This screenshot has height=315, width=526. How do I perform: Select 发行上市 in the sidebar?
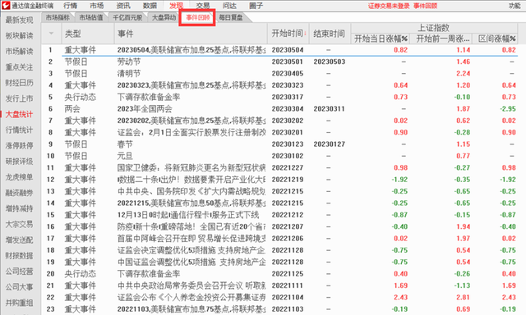[x=19, y=98]
